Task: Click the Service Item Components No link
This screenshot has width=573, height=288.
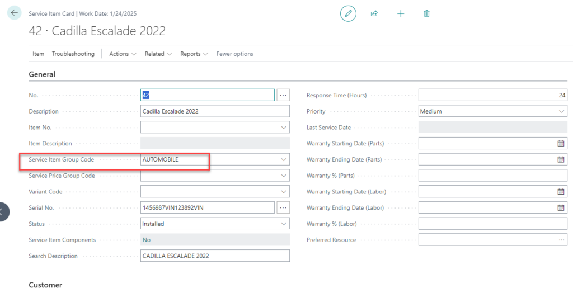Action: point(147,240)
